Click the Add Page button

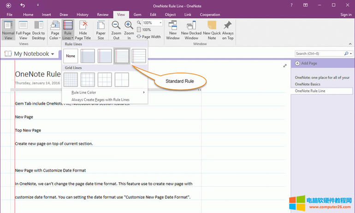click(308, 63)
